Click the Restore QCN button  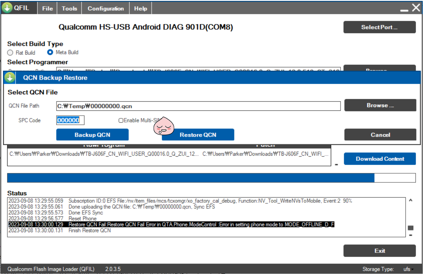[x=198, y=135]
